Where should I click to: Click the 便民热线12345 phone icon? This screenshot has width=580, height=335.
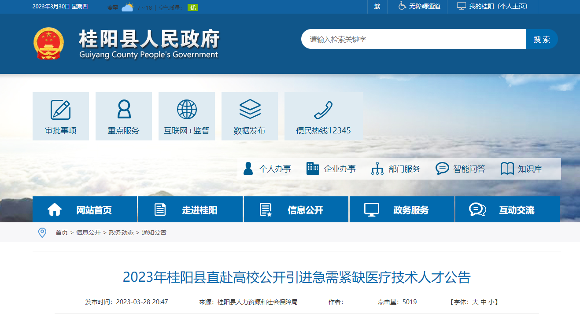[x=323, y=110]
